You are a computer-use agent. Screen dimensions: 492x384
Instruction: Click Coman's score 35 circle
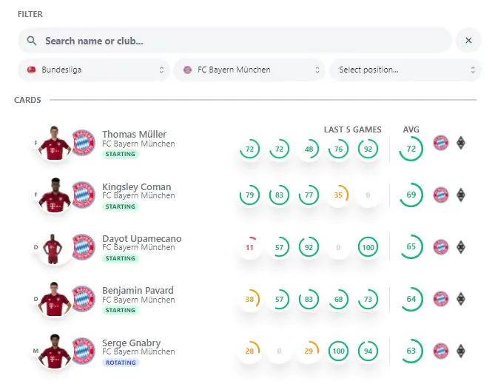pyautogui.click(x=338, y=195)
